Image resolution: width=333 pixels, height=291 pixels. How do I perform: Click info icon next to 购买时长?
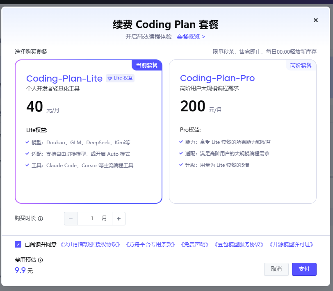point(40,218)
